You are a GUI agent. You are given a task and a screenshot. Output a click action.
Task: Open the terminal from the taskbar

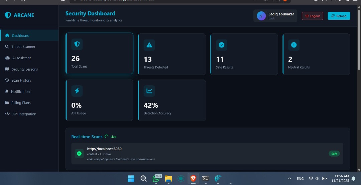click(206, 179)
